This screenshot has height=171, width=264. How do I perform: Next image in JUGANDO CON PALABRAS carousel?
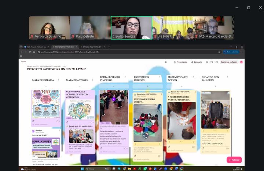coord(228,130)
